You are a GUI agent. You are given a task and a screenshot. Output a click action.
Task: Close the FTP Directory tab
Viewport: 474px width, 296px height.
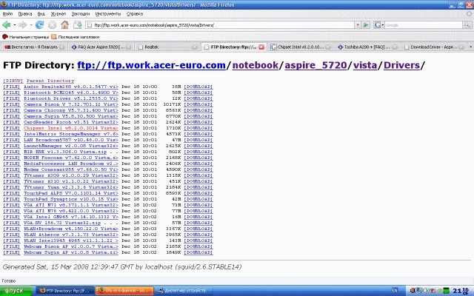(x=261, y=47)
